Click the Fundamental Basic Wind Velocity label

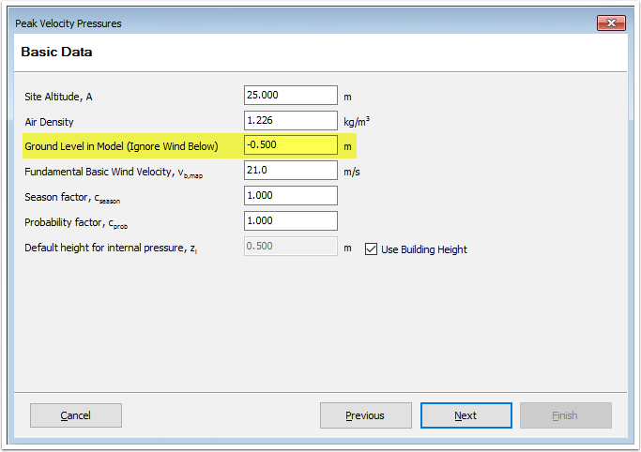pos(114,173)
